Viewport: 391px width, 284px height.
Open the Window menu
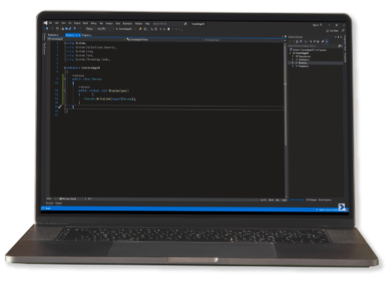[x=138, y=23]
